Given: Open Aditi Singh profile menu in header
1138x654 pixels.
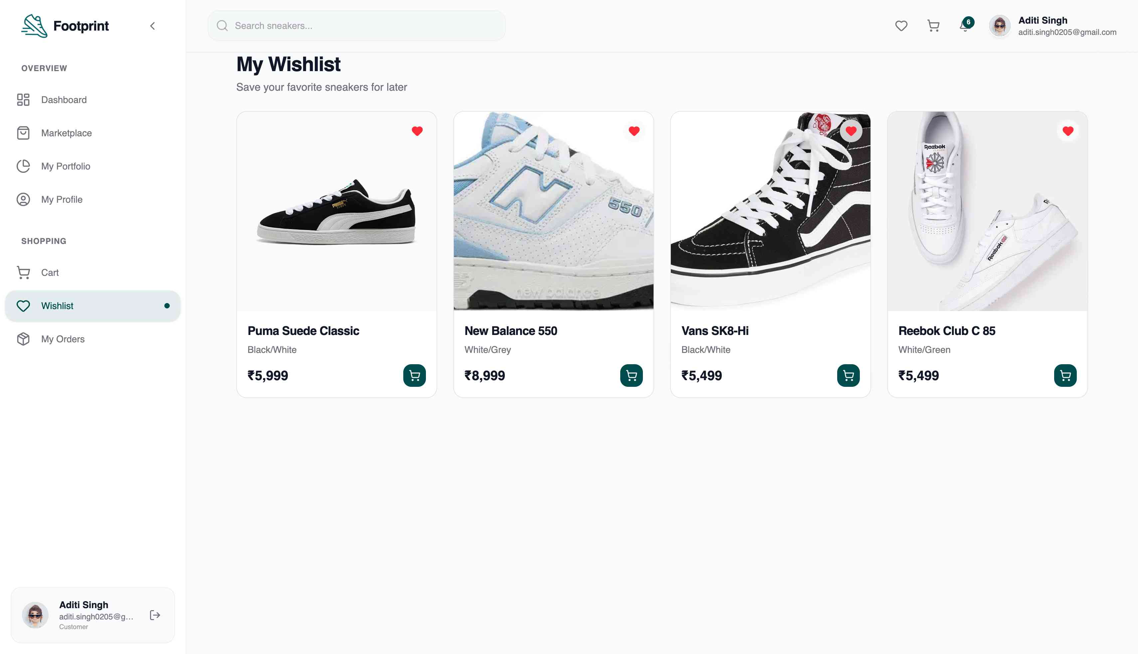Looking at the screenshot, I should click(x=1052, y=26).
